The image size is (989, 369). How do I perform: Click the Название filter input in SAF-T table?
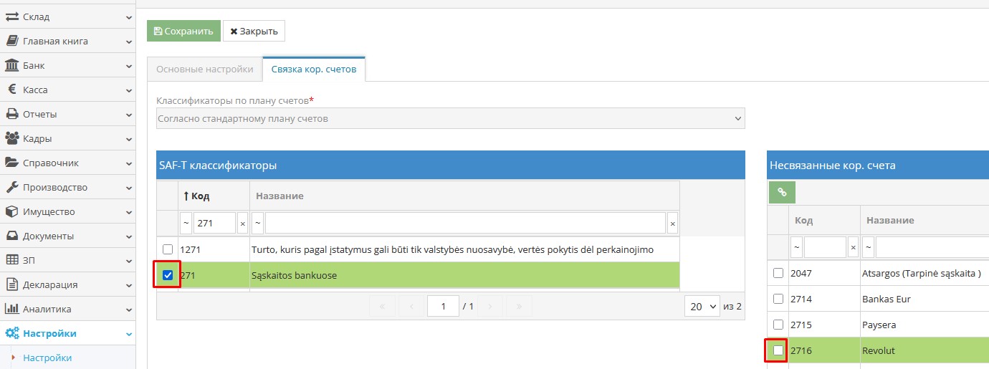tap(465, 224)
